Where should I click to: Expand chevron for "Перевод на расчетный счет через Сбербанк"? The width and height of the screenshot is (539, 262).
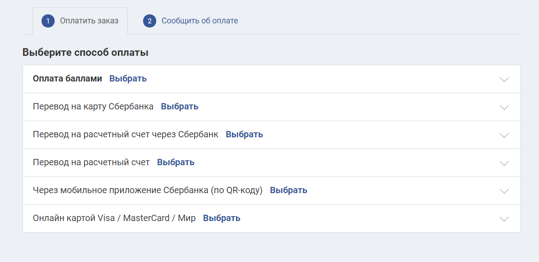coord(504,135)
